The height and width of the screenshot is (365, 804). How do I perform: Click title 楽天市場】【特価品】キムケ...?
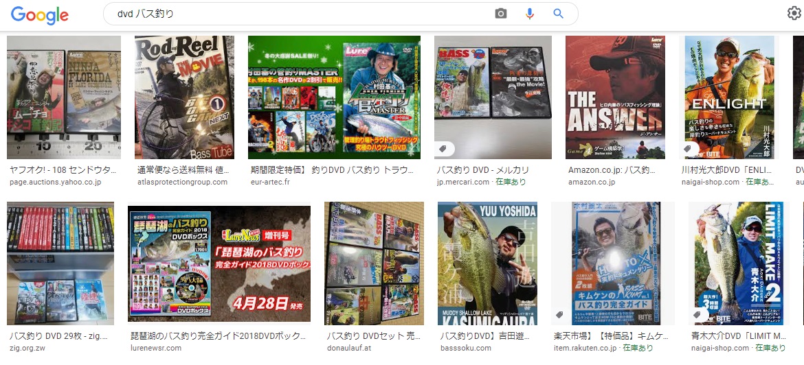(x=611, y=336)
